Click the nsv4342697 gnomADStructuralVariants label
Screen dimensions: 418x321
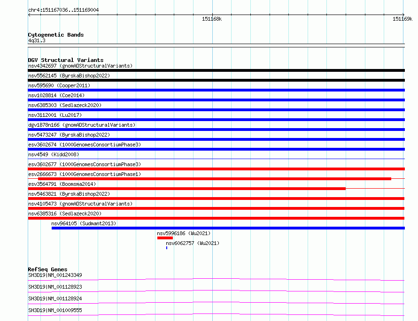coord(80,66)
